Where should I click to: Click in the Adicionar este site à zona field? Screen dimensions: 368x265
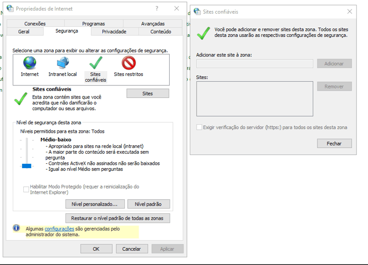[255, 64]
